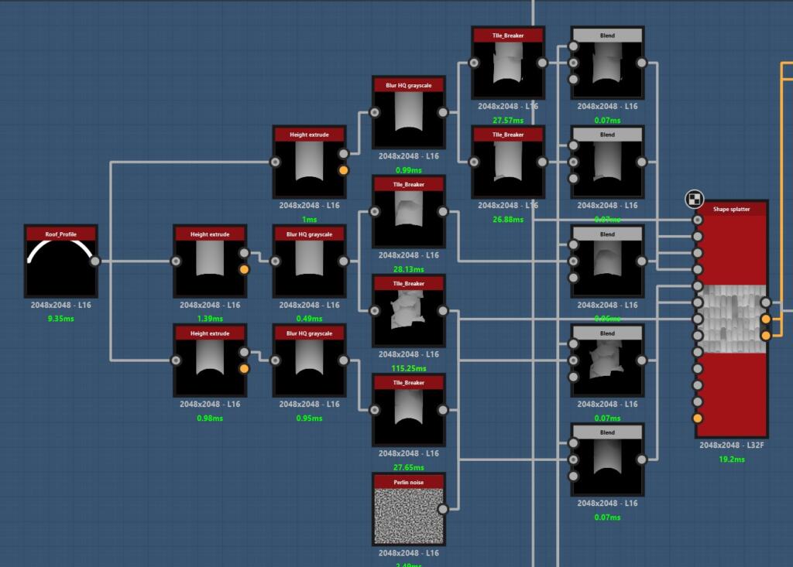The image size is (793, 567).
Task: Click the checker badge icon above Shape splatter
Action: (694, 200)
